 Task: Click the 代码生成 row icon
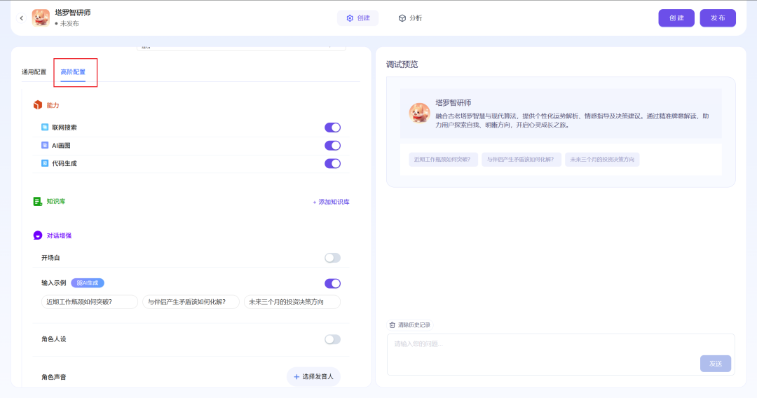point(45,163)
